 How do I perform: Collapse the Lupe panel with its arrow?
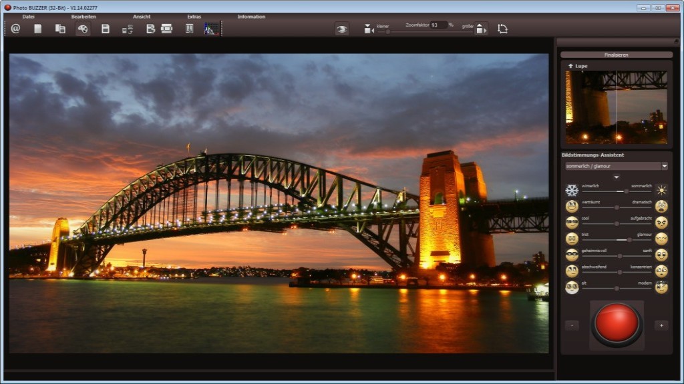pyautogui.click(x=572, y=65)
